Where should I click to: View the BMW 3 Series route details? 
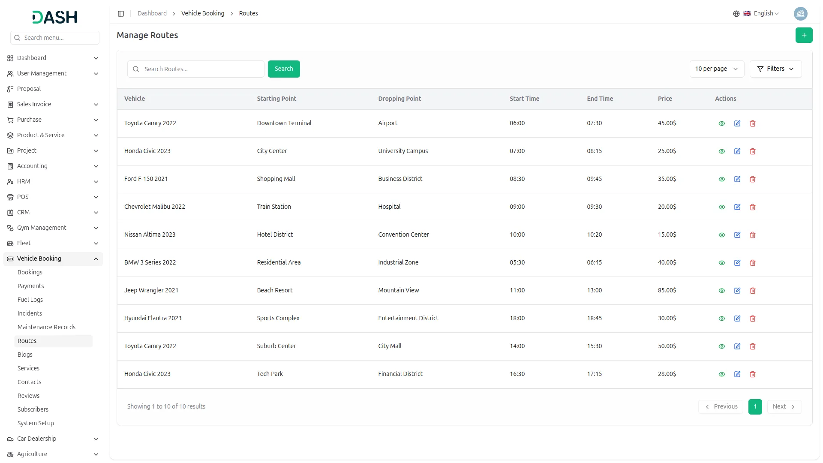(x=722, y=263)
